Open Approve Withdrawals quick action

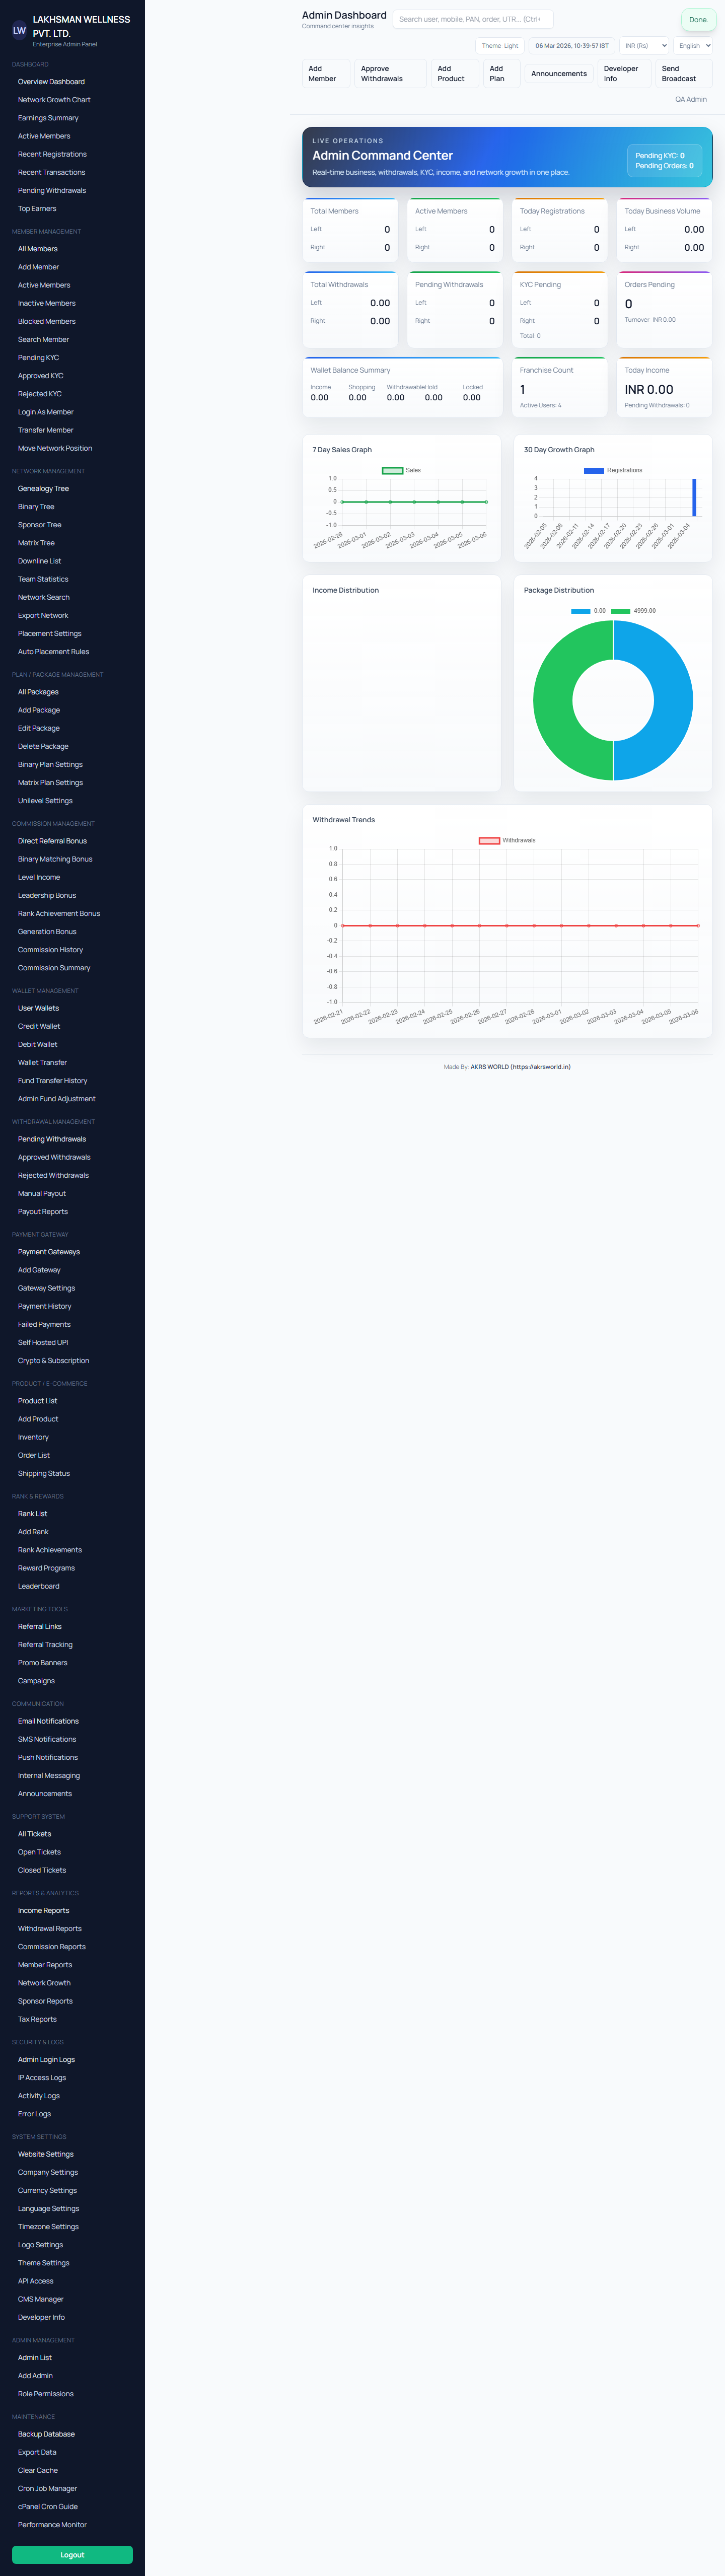tap(389, 74)
